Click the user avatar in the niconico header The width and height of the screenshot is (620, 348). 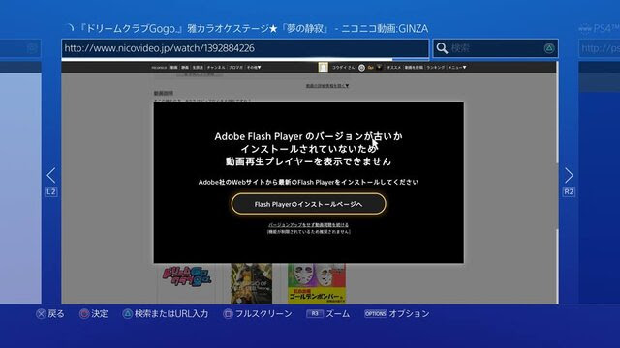coord(323,67)
